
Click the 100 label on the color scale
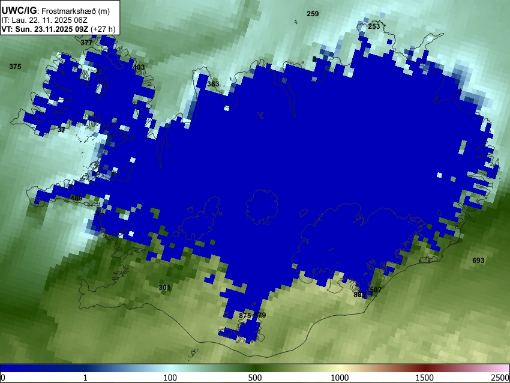(x=170, y=378)
